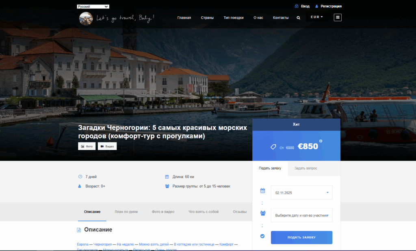This screenshot has height=251, width=416.
Task: Click the site logo photo avatar
Action: pos(86,19)
